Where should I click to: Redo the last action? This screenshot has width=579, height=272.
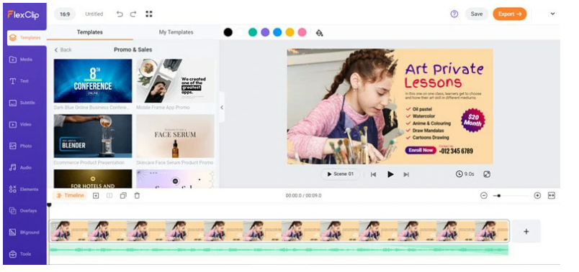[133, 14]
